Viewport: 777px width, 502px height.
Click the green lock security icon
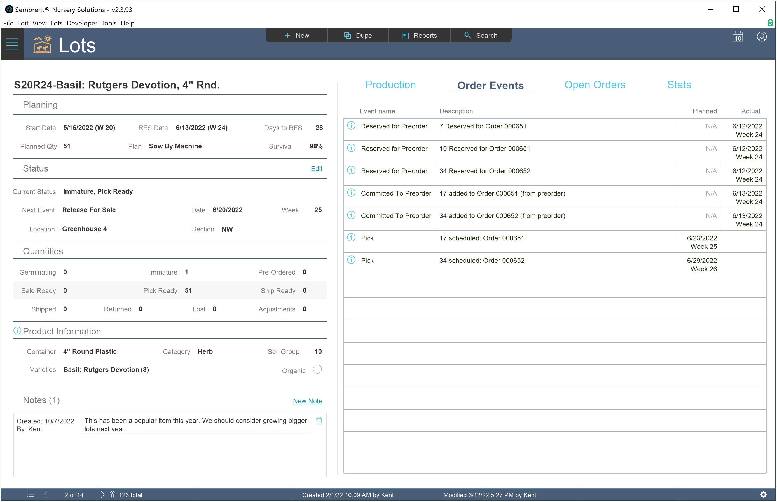pos(770,23)
